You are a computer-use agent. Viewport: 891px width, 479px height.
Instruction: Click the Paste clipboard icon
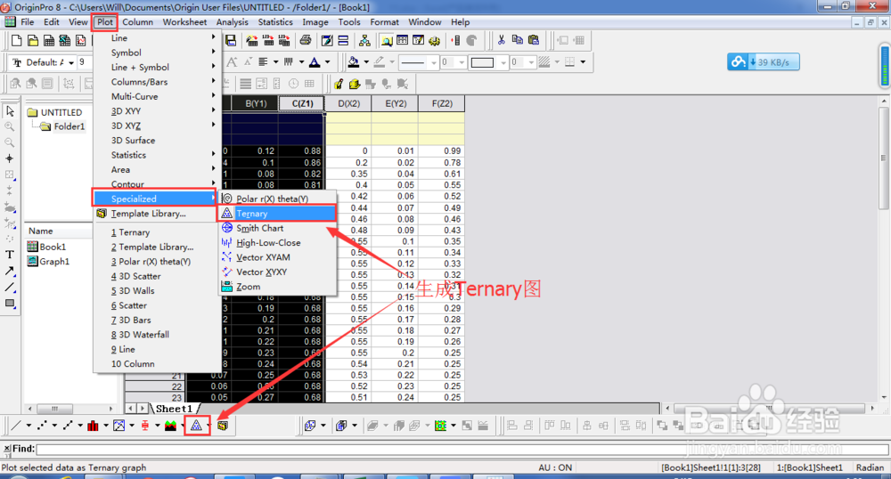coord(534,40)
